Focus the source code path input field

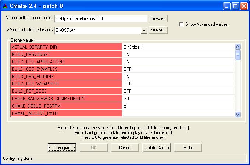pyautogui.click(x=101, y=18)
